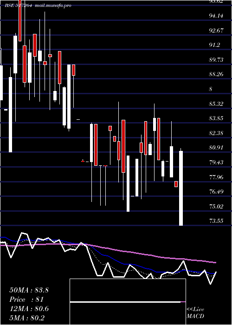Viewport: 232px width, 325px height.
Task: Click the '<<Live MACD' label
Action: click(x=195, y=313)
